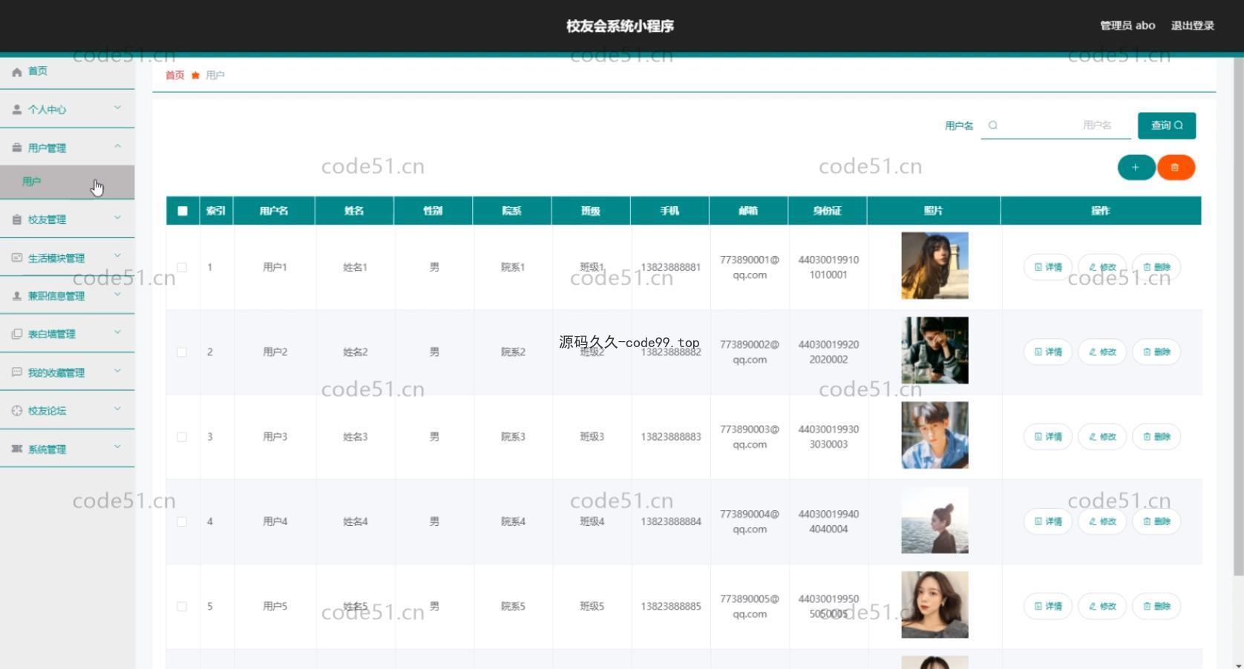Click the clipboard icon next to 校友管理
1244x669 pixels.
[x=16, y=220]
